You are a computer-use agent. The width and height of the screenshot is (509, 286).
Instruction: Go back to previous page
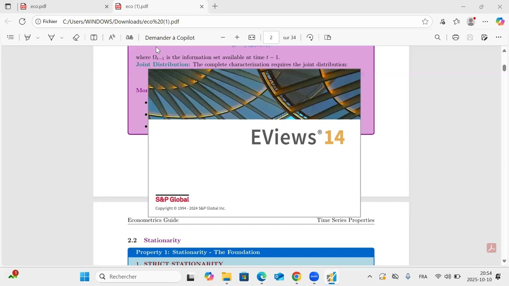[x=8, y=21]
